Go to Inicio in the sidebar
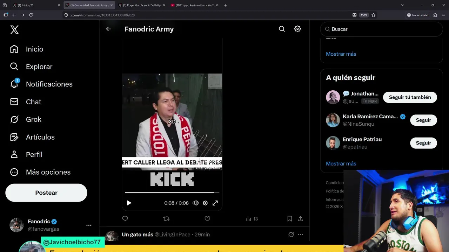This screenshot has width=449, height=252. pyautogui.click(x=27, y=49)
